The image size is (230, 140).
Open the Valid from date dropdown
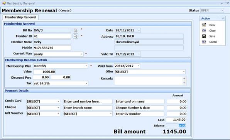pos(138,66)
